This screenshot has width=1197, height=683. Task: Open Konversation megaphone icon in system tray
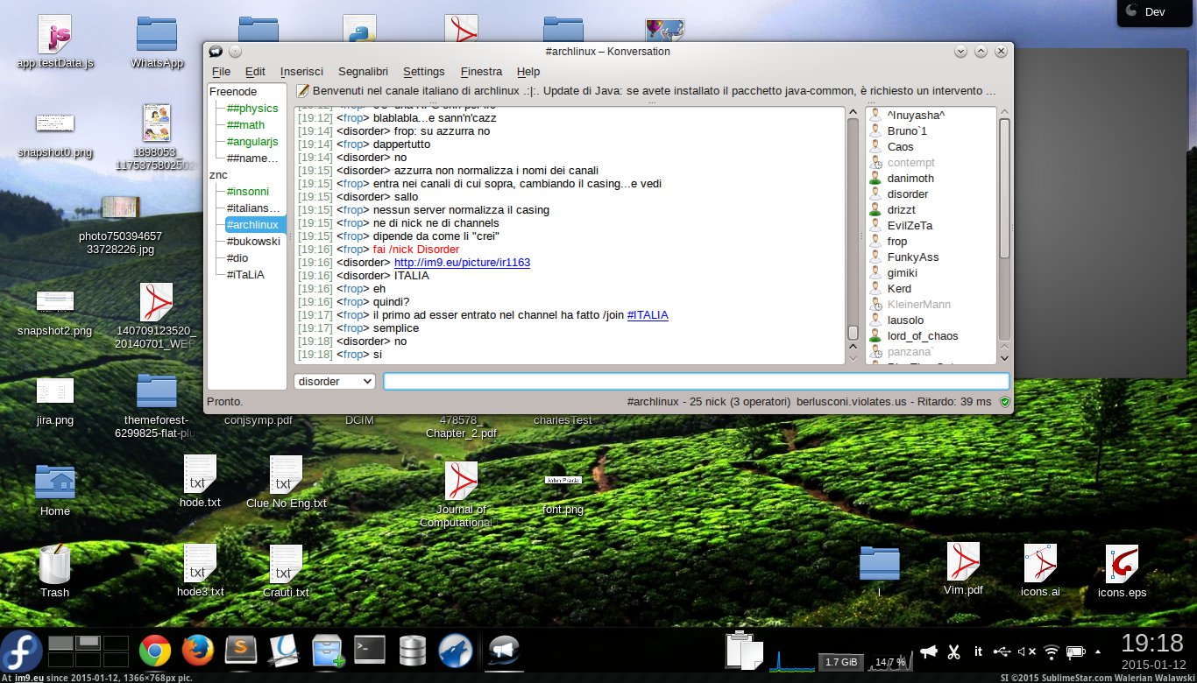click(x=929, y=651)
